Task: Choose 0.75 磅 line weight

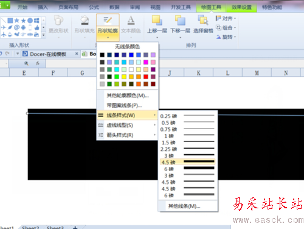Action: (187, 129)
